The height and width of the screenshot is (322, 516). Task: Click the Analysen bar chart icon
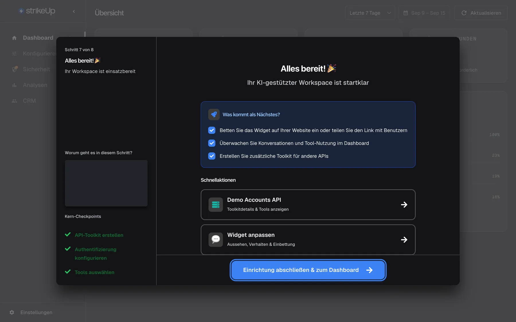coord(14,85)
